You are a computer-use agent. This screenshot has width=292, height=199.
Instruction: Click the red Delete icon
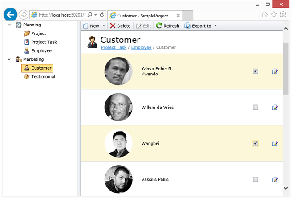point(113,26)
